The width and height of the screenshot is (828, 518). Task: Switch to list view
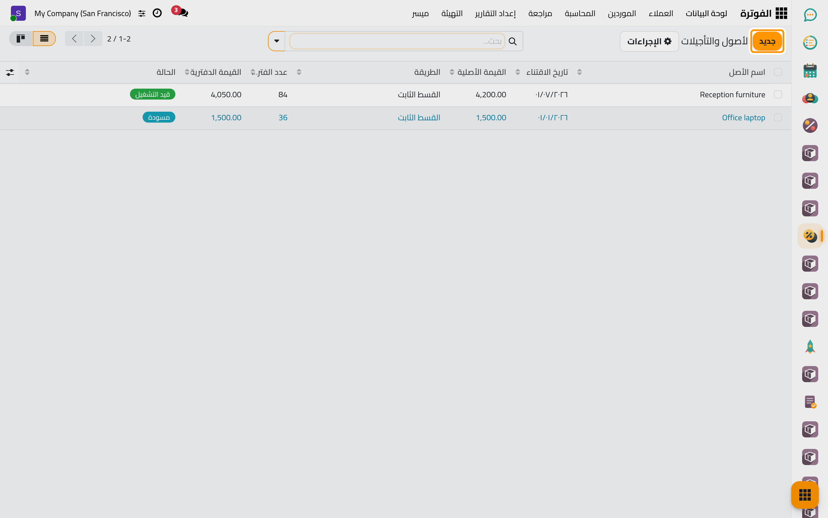44,39
